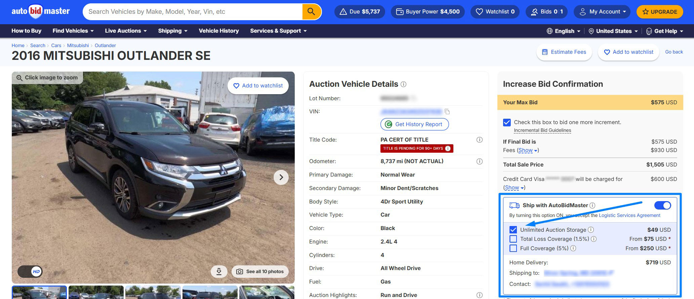Go to the next vehicle photo

(x=281, y=177)
